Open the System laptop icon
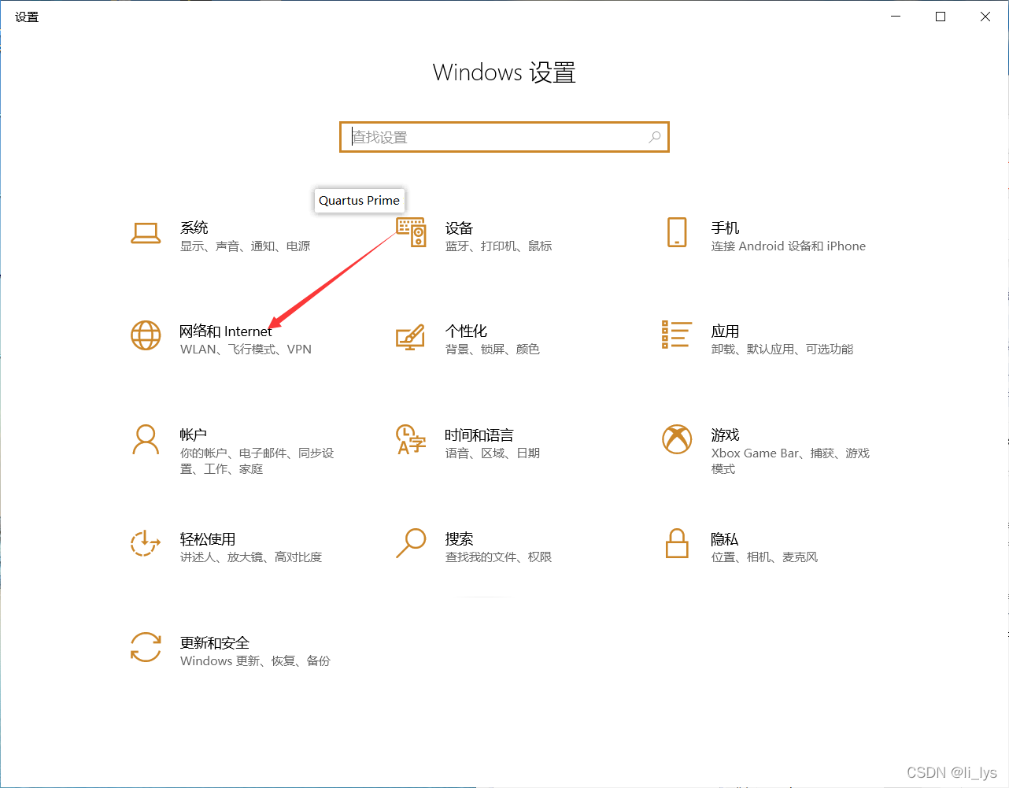The width and height of the screenshot is (1009, 788). (x=146, y=232)
